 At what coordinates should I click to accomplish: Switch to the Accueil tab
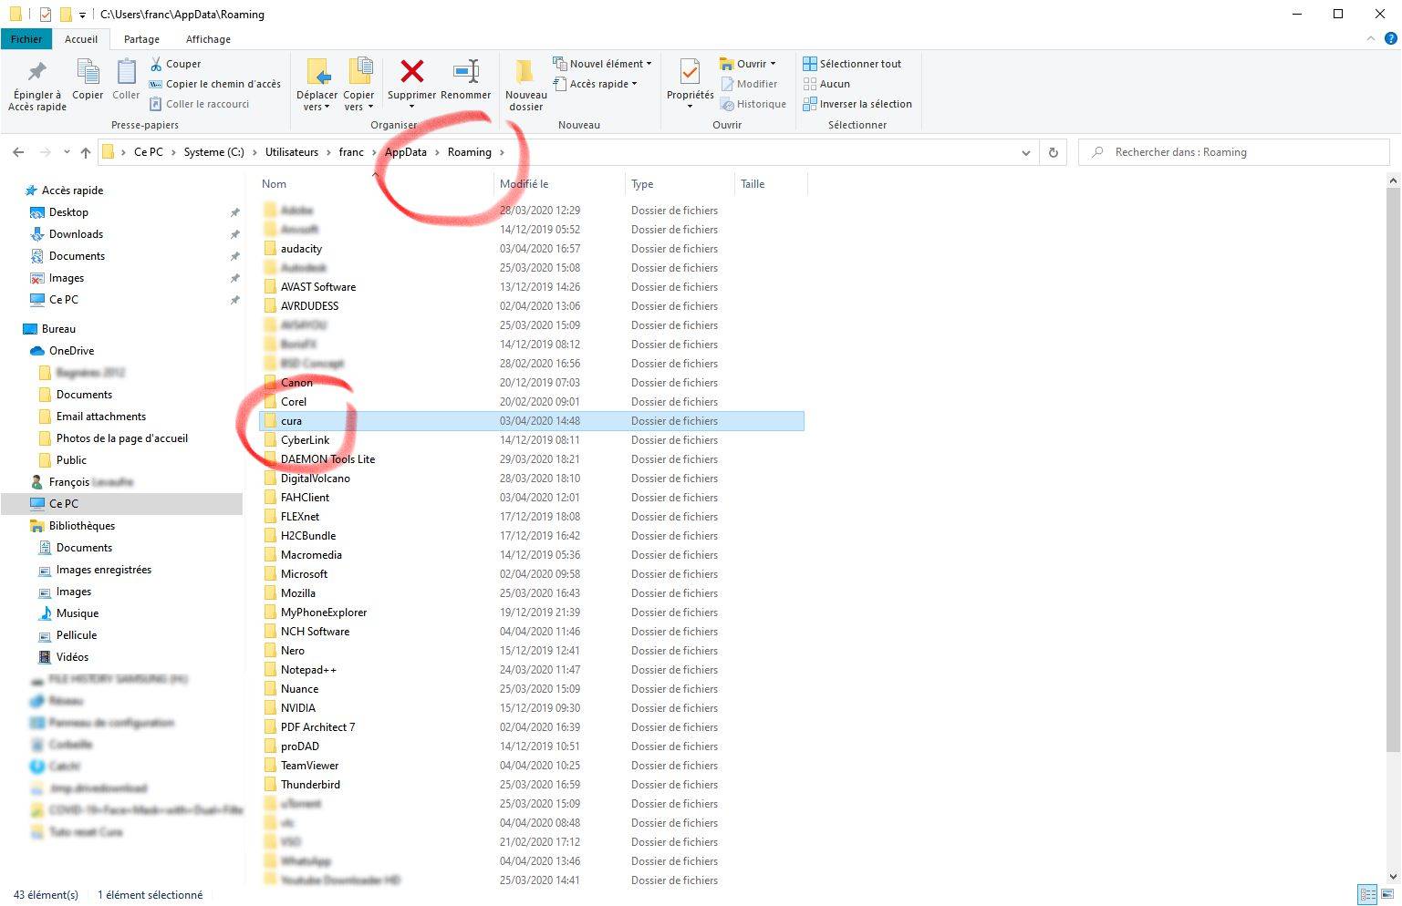click(x=81, y=39)
